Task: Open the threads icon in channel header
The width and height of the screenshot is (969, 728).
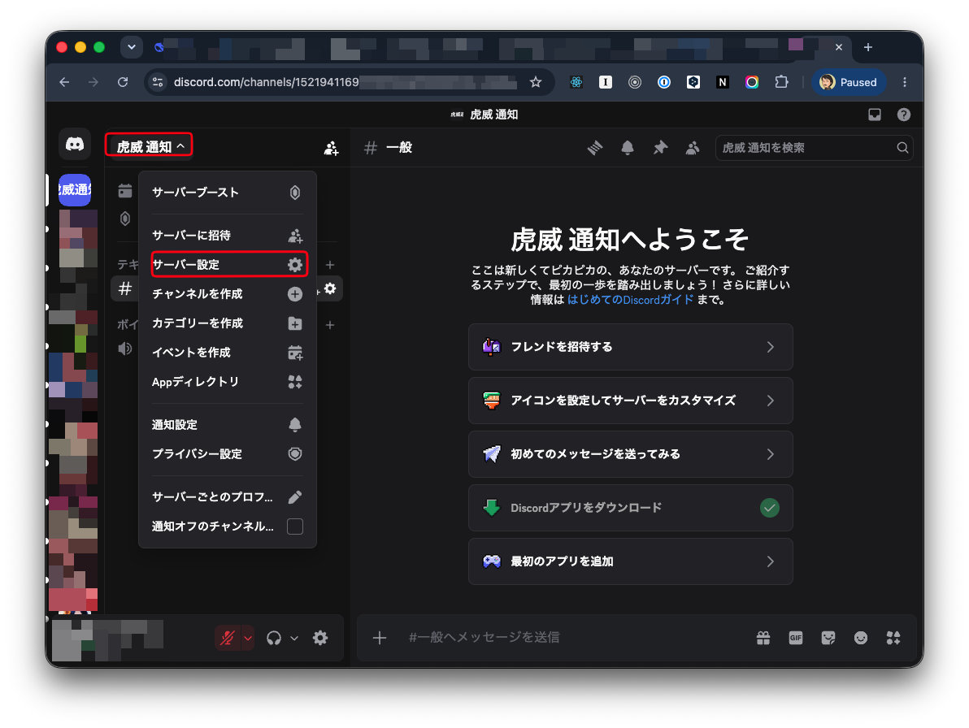Action: pyautogui.click(x=594, y=148)
